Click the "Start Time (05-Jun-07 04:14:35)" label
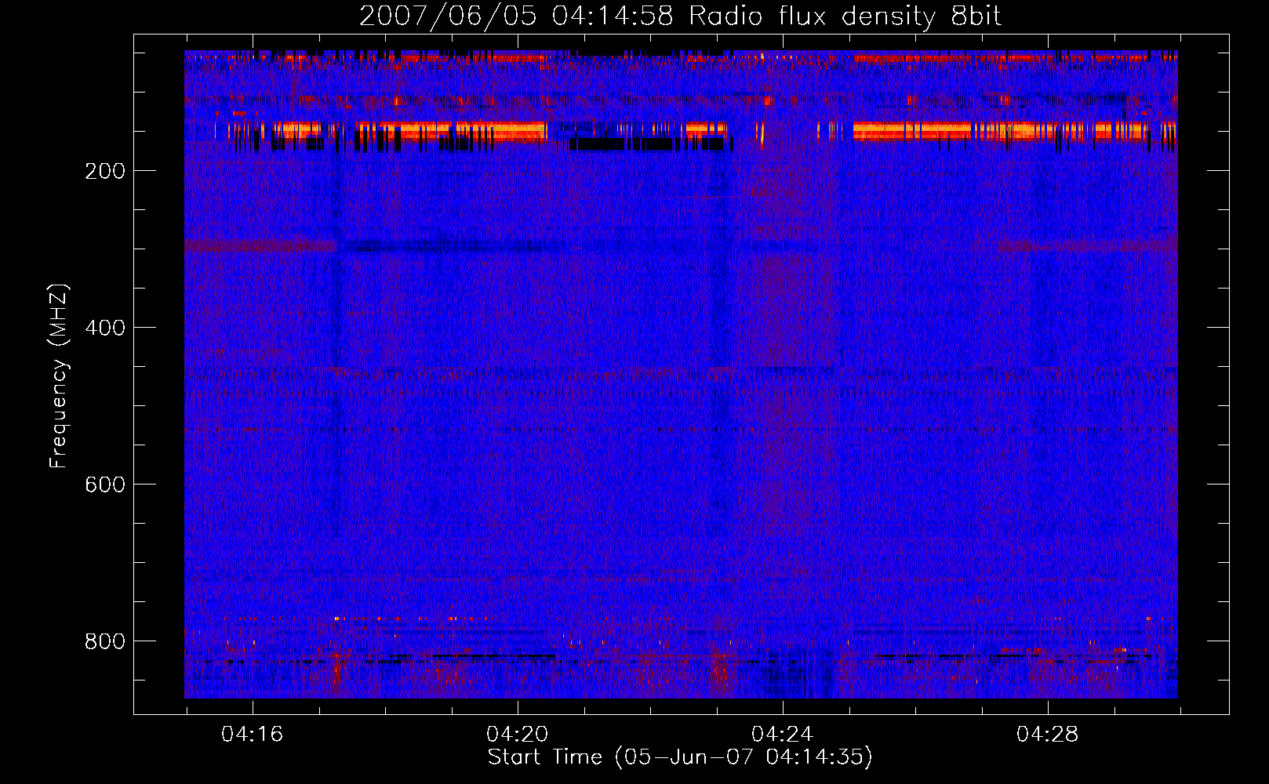Screen dimensions: 1269x784 click(x=680, y=757)
